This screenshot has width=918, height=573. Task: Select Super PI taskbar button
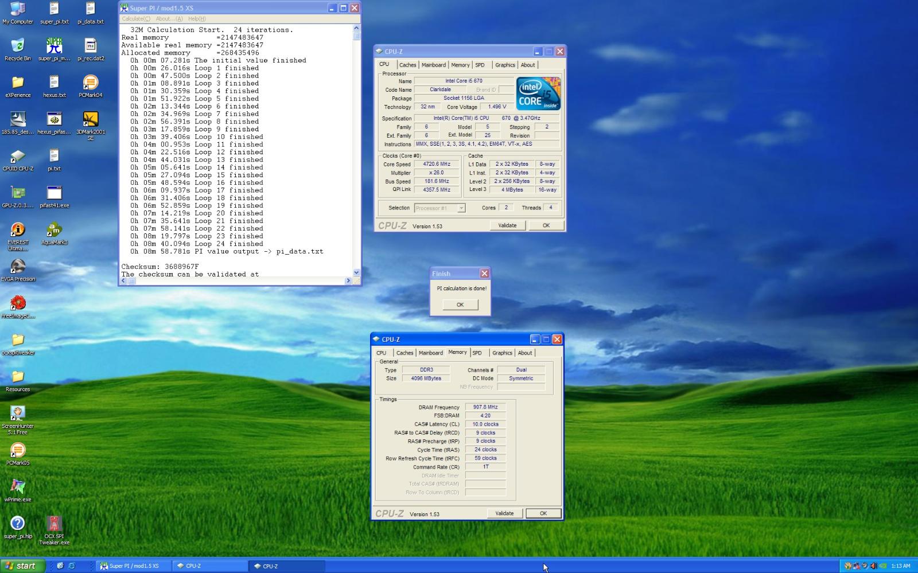(x=134, y=566)
